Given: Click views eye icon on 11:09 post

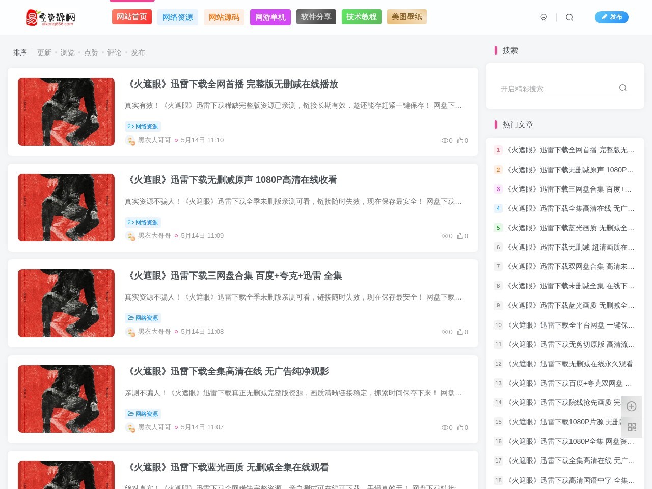Looking at the screenshot, I should pos(445,236).
